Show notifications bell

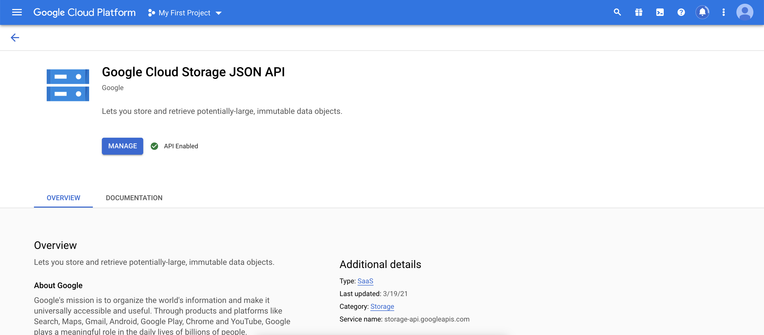coord(702,12)
